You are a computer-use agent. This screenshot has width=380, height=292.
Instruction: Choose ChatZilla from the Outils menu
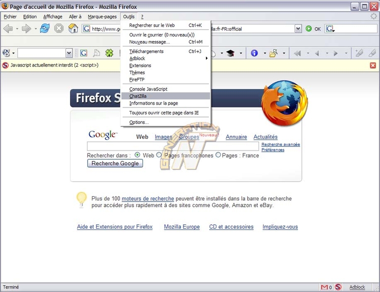coord(165,96)
